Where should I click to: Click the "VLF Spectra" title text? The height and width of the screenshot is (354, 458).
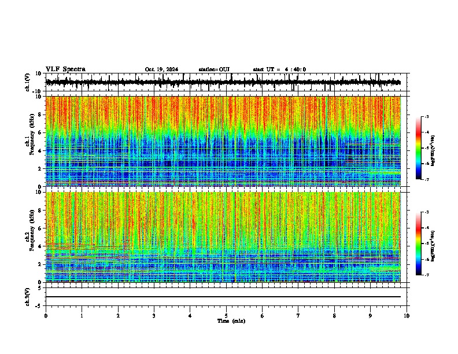65,69
